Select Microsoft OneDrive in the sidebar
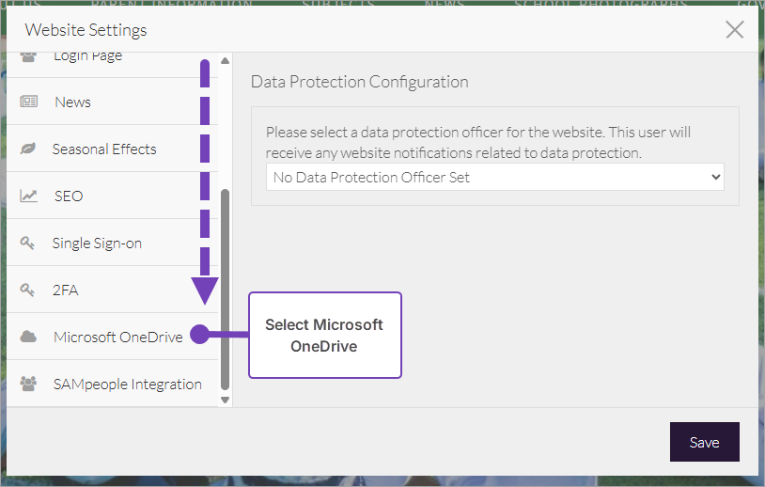This screenshot has width=765, height=487. coord(117,337)
